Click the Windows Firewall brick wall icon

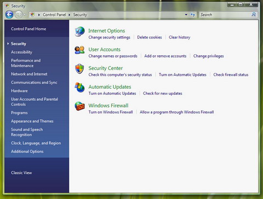[79, 106]
